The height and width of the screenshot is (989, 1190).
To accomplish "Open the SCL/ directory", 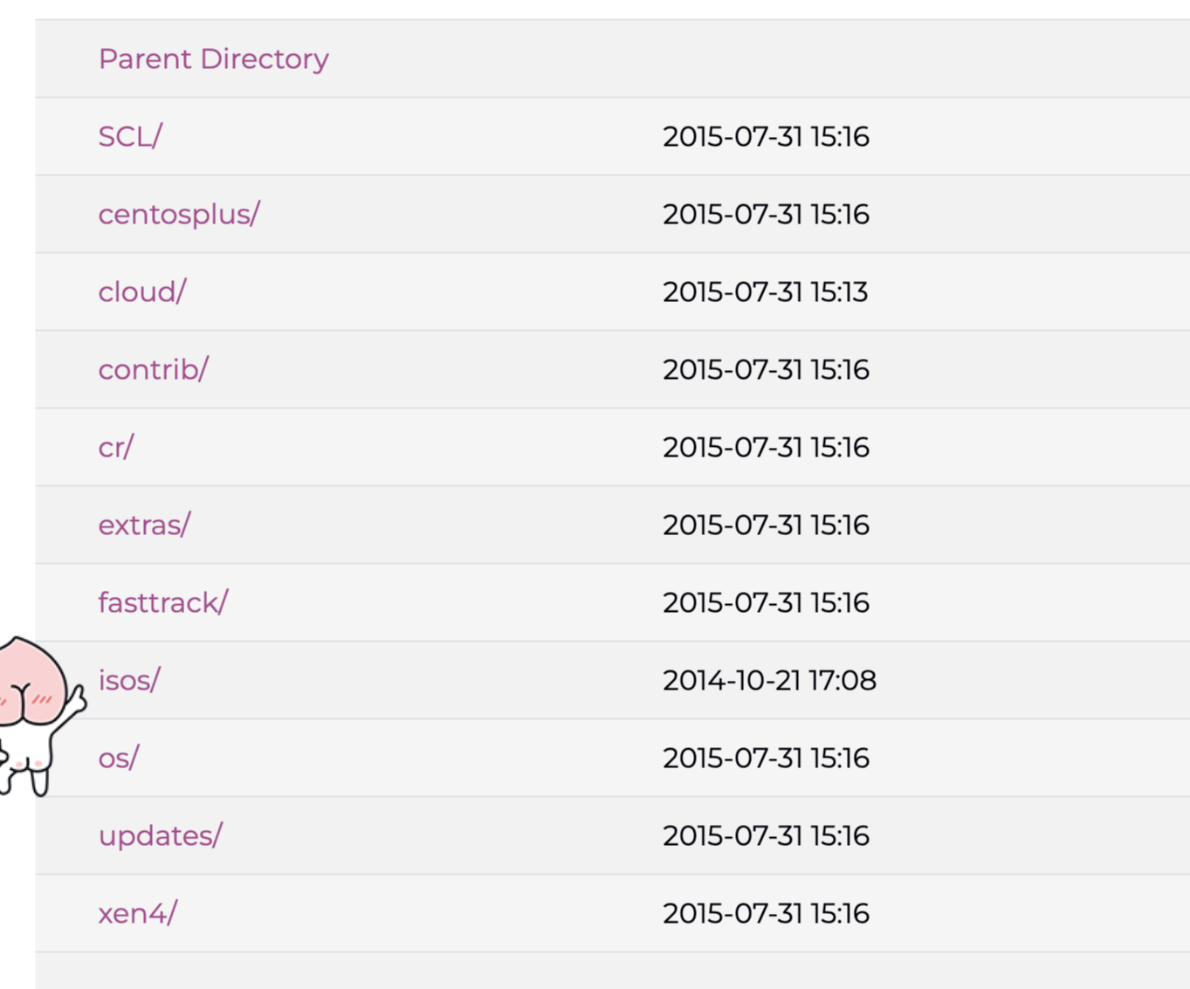I will click(130, 136).
